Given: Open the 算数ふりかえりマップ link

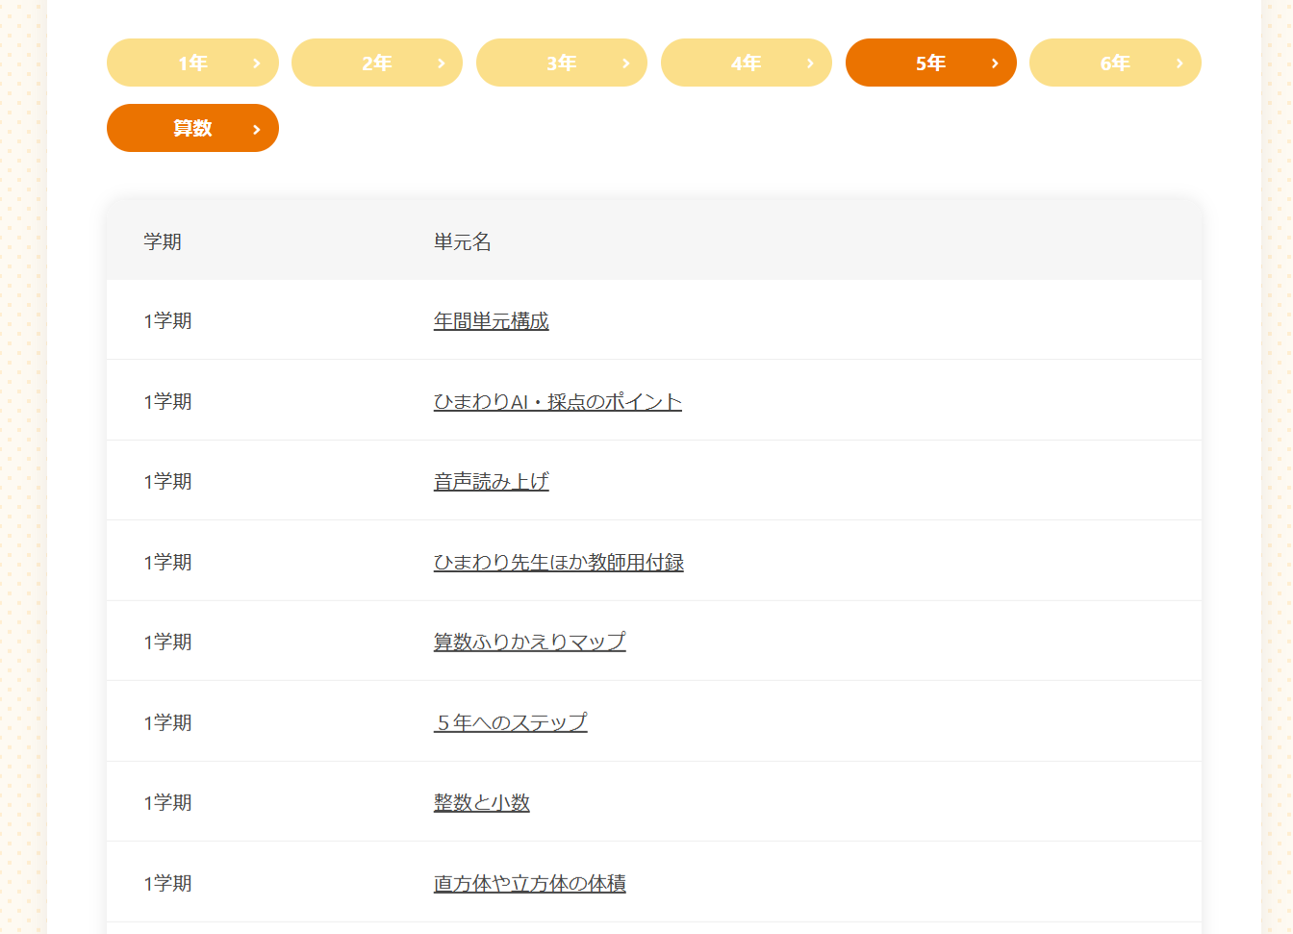Looking at the screenshot, I should click(529, 642).
